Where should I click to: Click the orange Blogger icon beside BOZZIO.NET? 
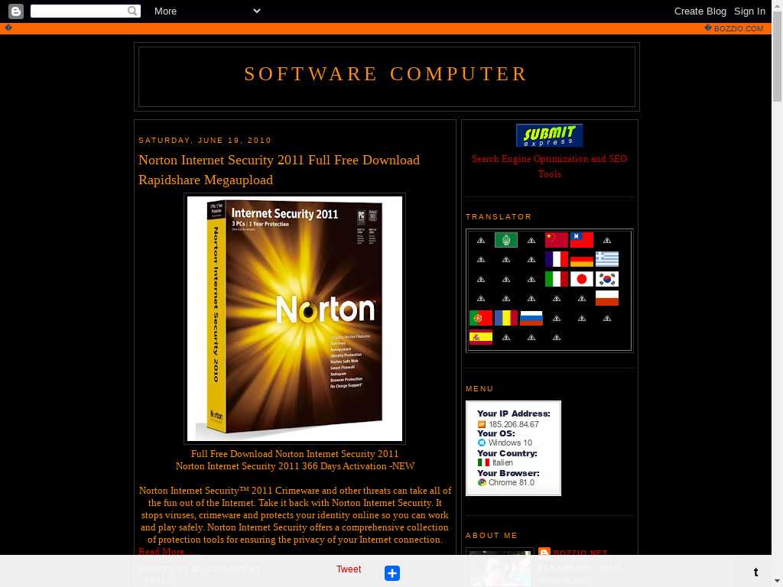(544, 553)
